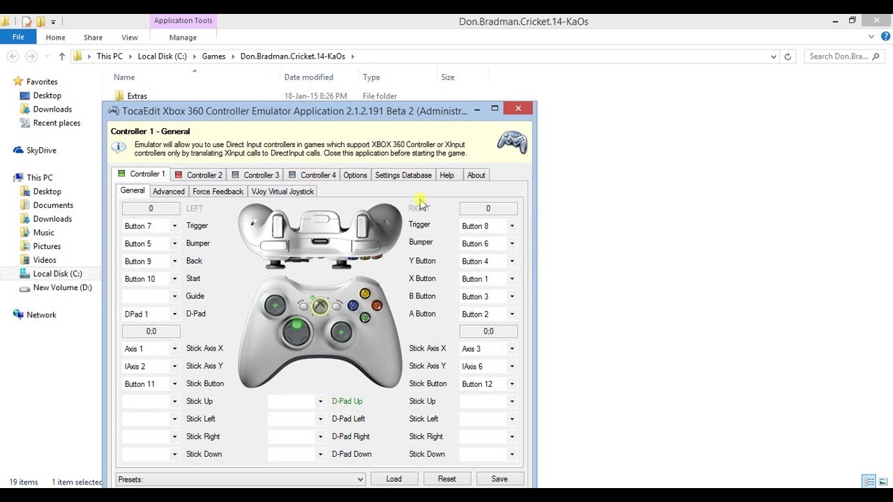Click the Explorer Back arrow
Screen dimensions: 893x502
pos(13,56)
